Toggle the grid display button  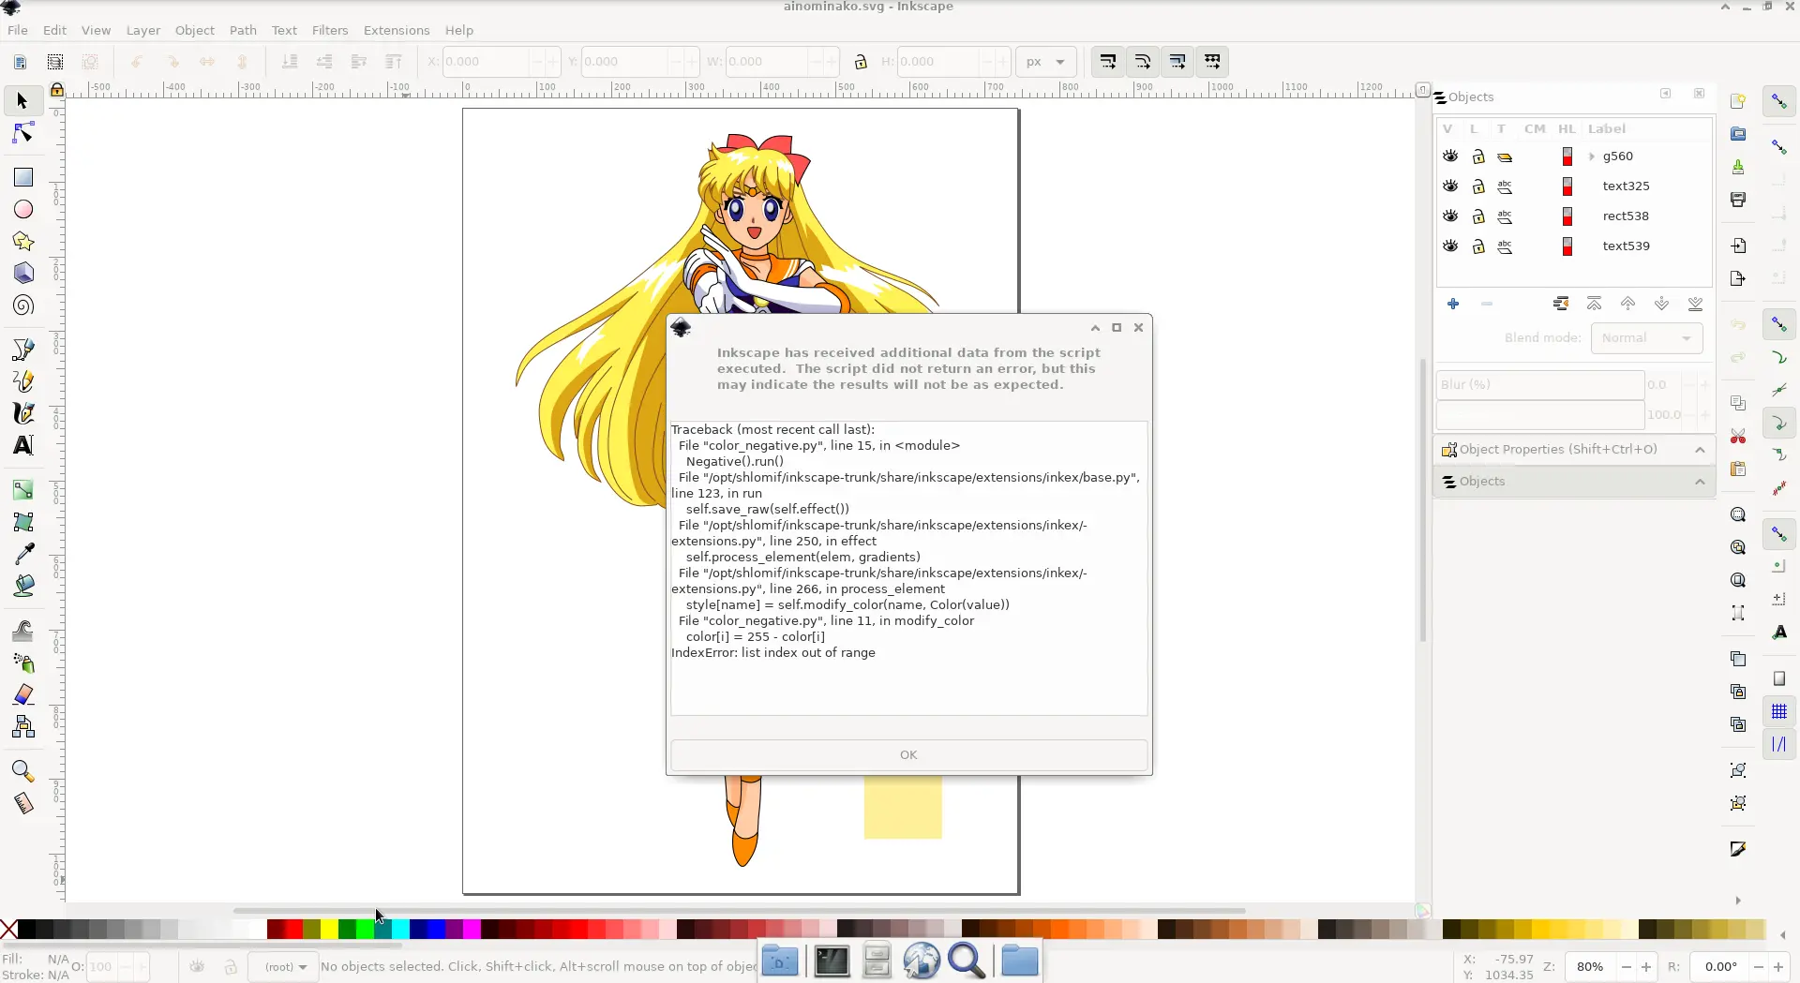pyautogui.click(x=1779, y=711)
